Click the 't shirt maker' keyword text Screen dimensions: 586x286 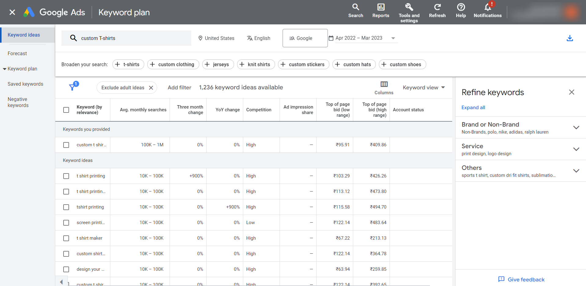coord(90,238)
